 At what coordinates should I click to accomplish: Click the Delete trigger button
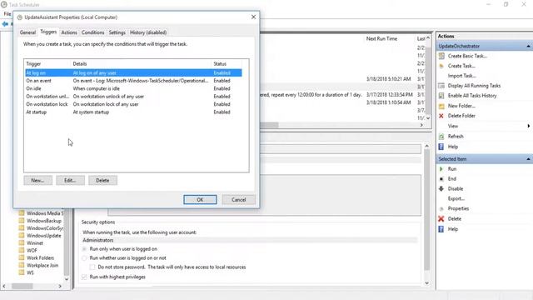(x=102, y=180)
